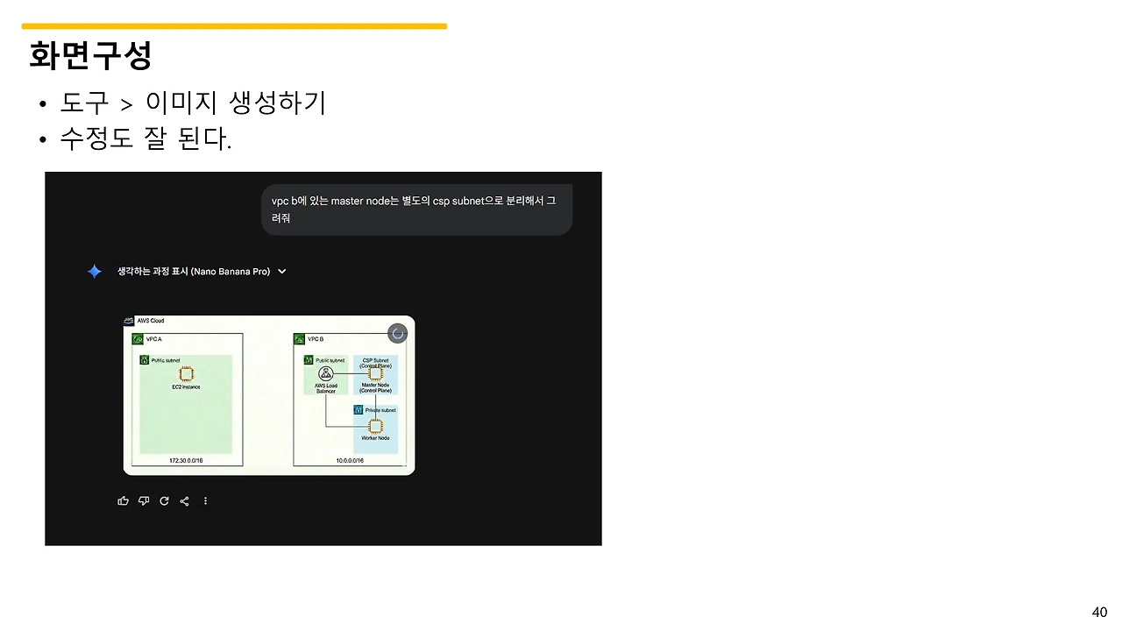The image size is (1122, 631).
Task: Share the AI response
Action: pyautogui.click(x=184, y=500)
